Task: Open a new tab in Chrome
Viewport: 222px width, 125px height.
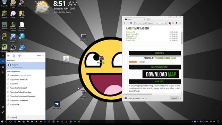Action: (148, 19)
